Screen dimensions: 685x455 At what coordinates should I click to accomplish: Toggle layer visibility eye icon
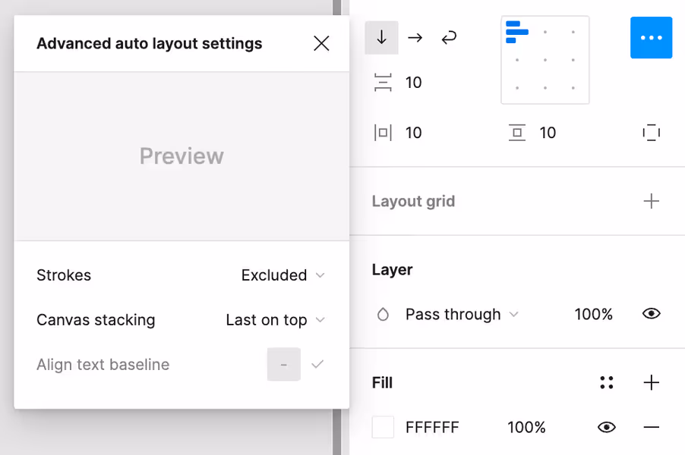pyautogui.click(x=651, y=314)
